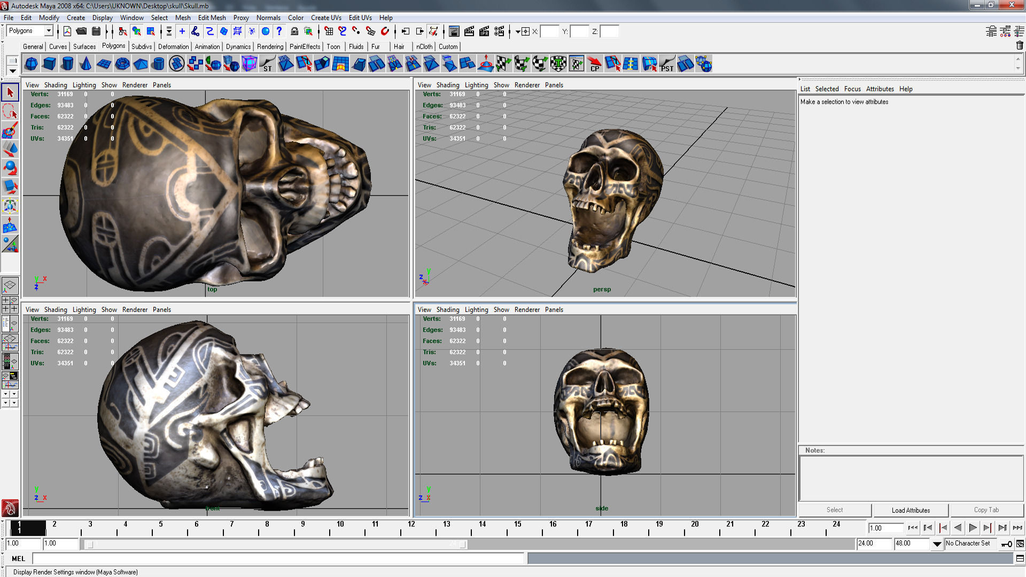Image resolution: width=1026 pixels, height=577 pixels.
Task: Switch to the Rendering shelf tab
Action: click(x=270, y=46)
